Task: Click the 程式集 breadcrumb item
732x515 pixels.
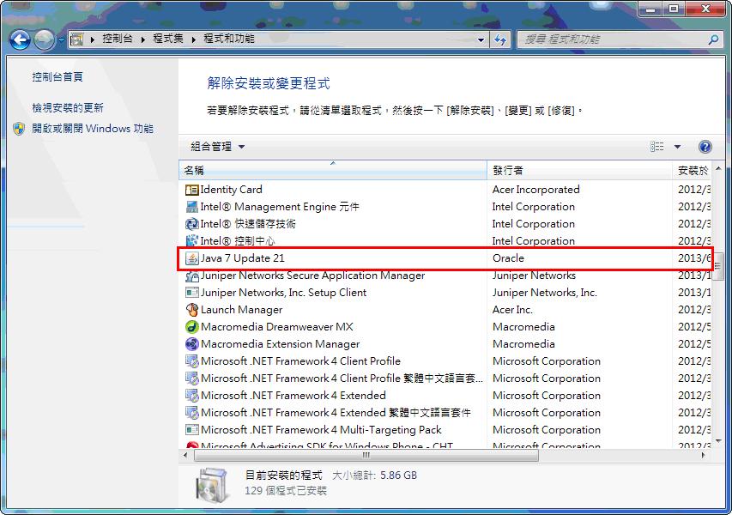Action: point(168,39)
